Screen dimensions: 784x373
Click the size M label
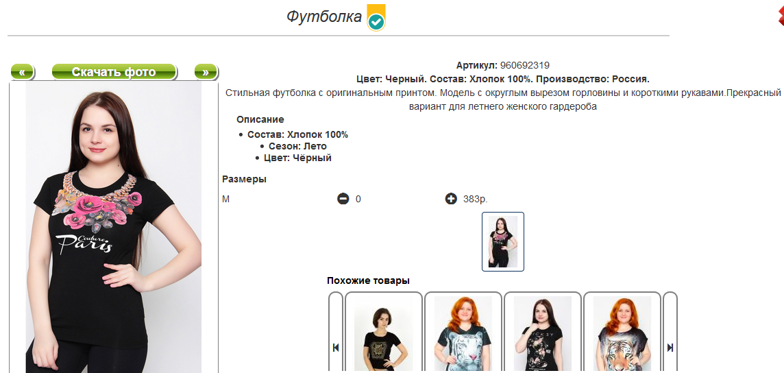tap(226, 199)
